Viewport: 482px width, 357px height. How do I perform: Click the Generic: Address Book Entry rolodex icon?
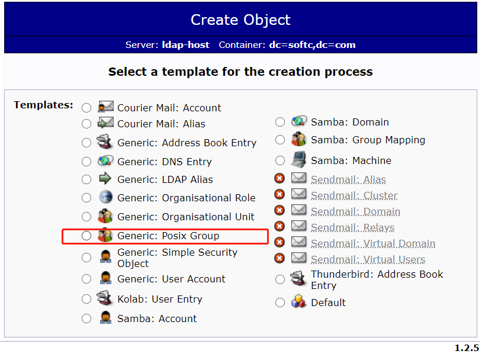pos(105,141)
